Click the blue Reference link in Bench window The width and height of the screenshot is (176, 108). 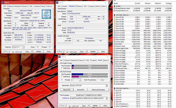click(x=66, y=98)
